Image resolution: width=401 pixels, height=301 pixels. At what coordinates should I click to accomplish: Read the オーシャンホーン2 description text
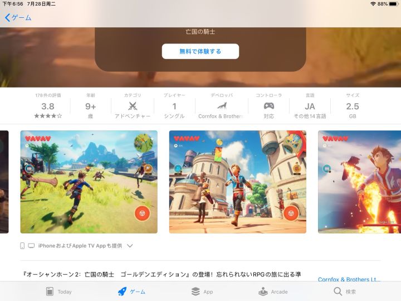tap(162, 274)
